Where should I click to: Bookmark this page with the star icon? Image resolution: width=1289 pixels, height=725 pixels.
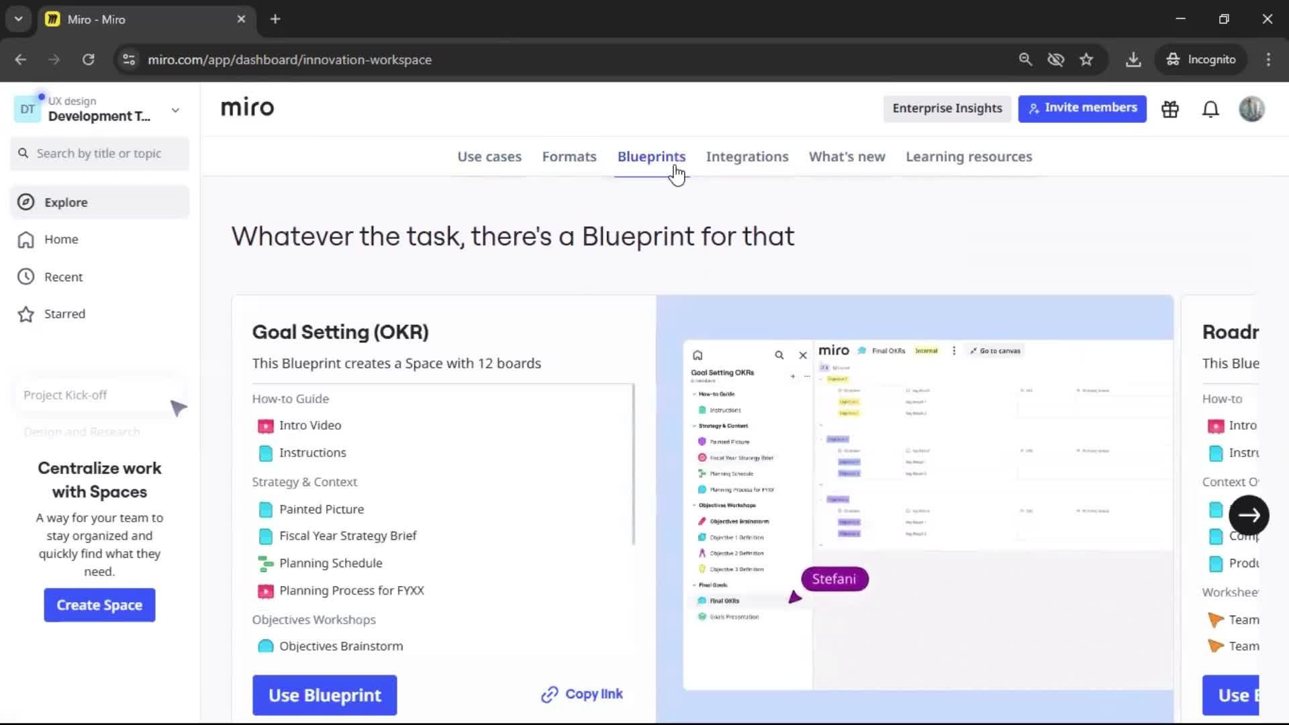pyautogui.click(x=1086, y=59)
